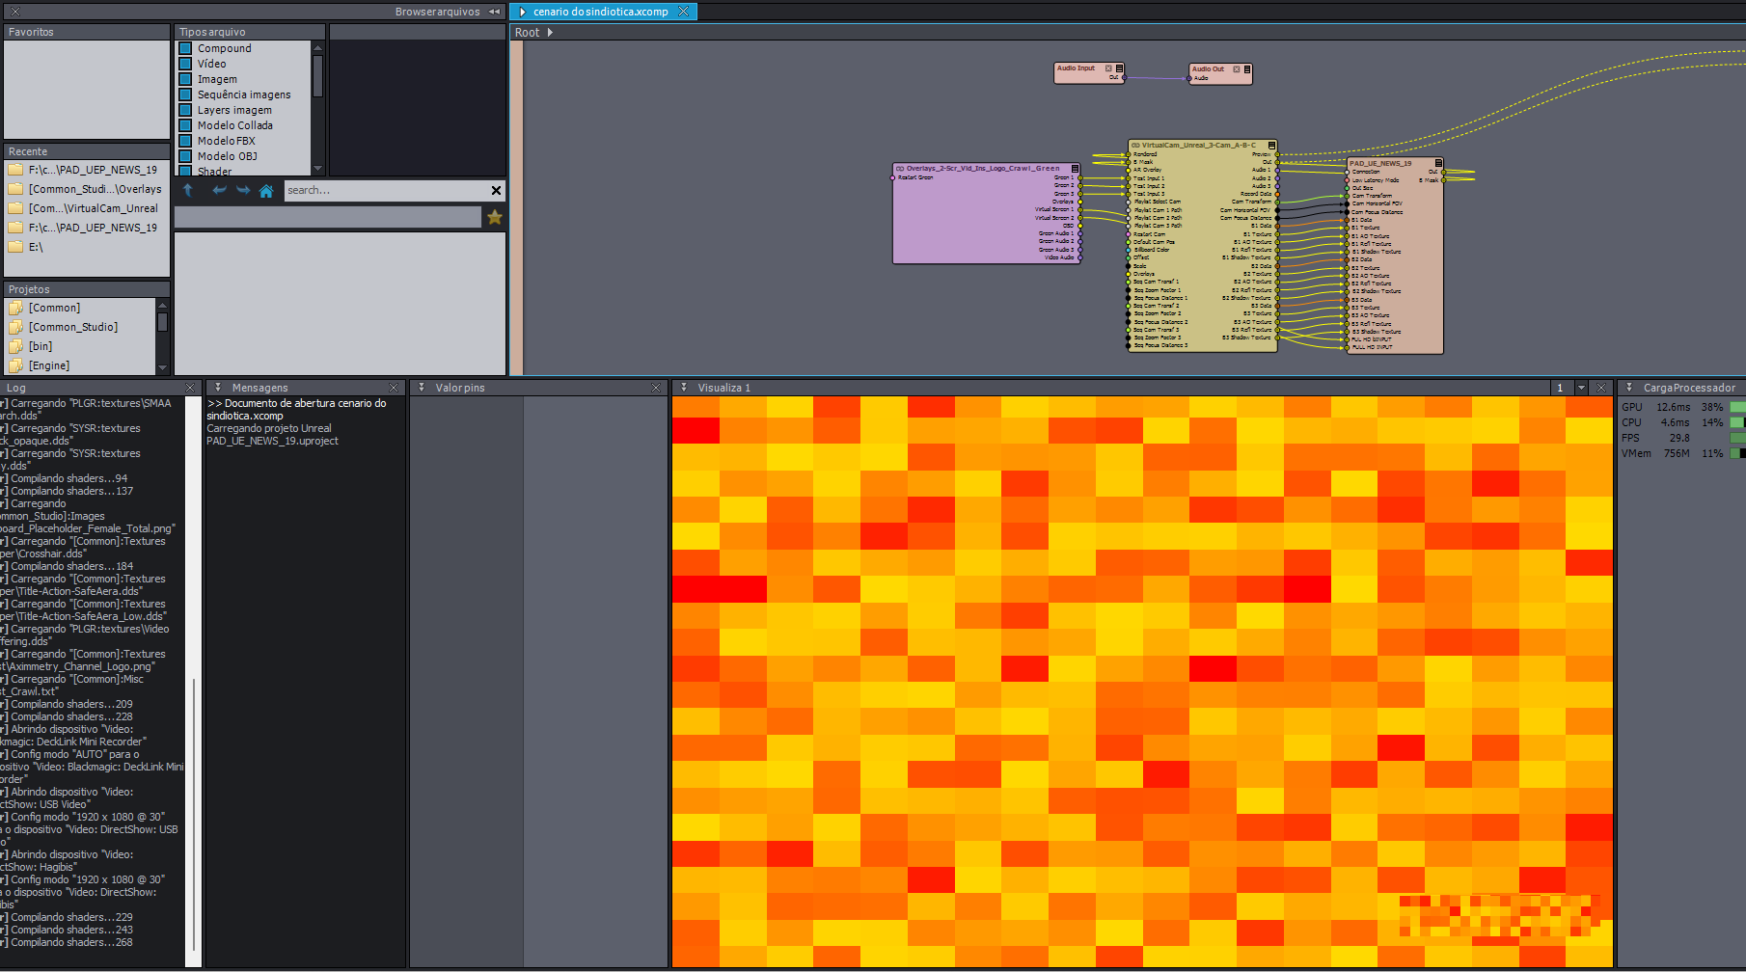Click the bypass box icon on Audio Out node

pos(1237,69)
